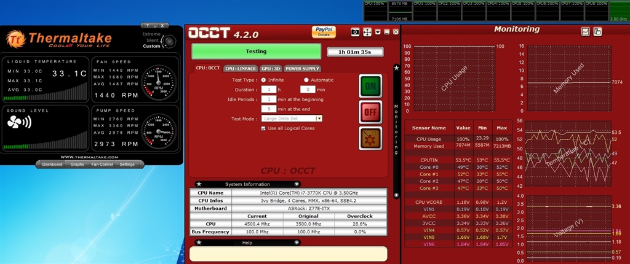This screenshot has width=630, height=264.
Task: Select the CPU VCORE sensor row
Action: (458, 202)
